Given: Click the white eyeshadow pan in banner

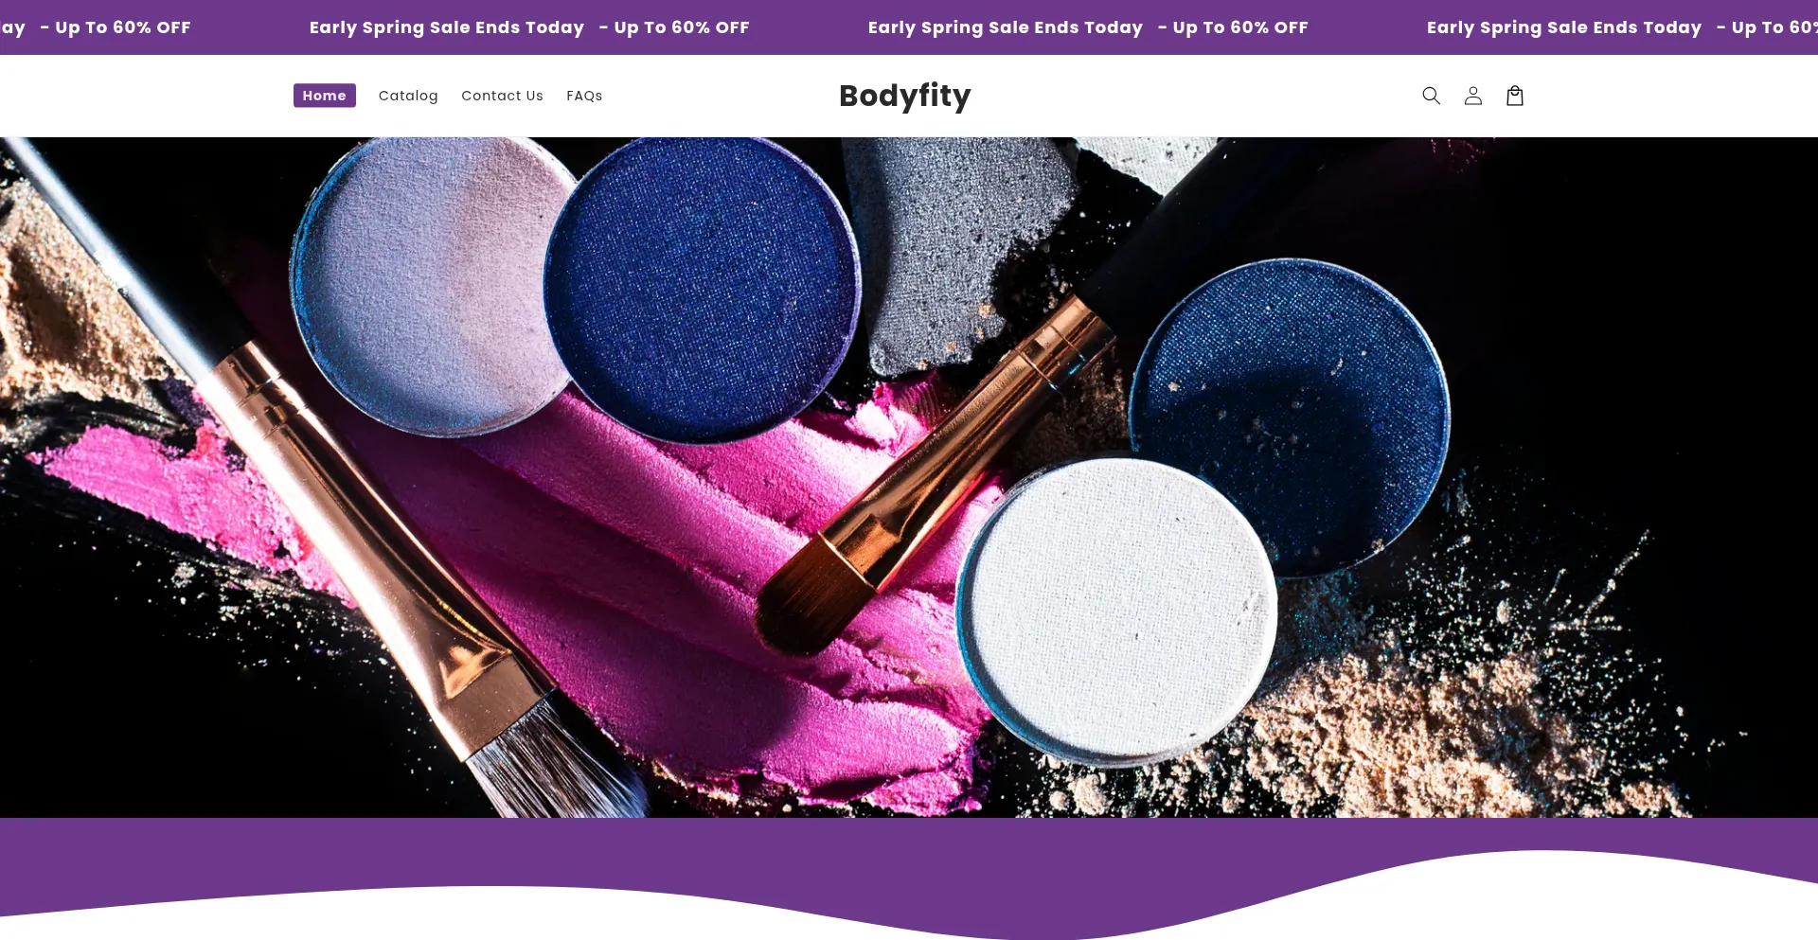Looking at the screenshot, I should (1115, 611).
